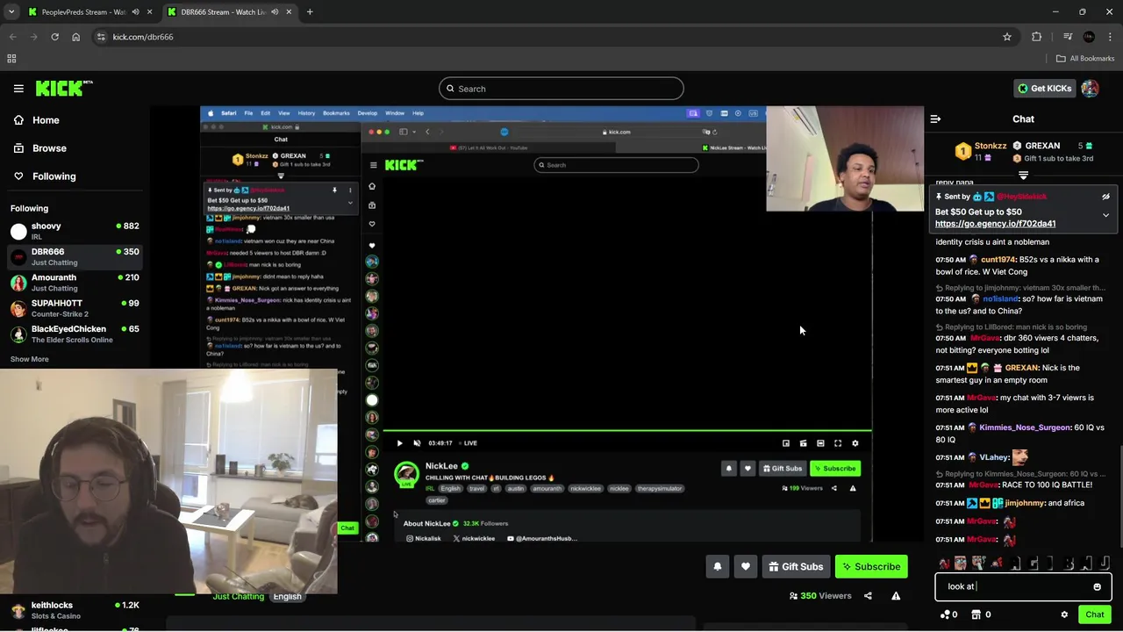Open the shop icon below chat input
The width and height of the screenshot is (1123, 632).
pyautogui.click(x=980, y=614)
